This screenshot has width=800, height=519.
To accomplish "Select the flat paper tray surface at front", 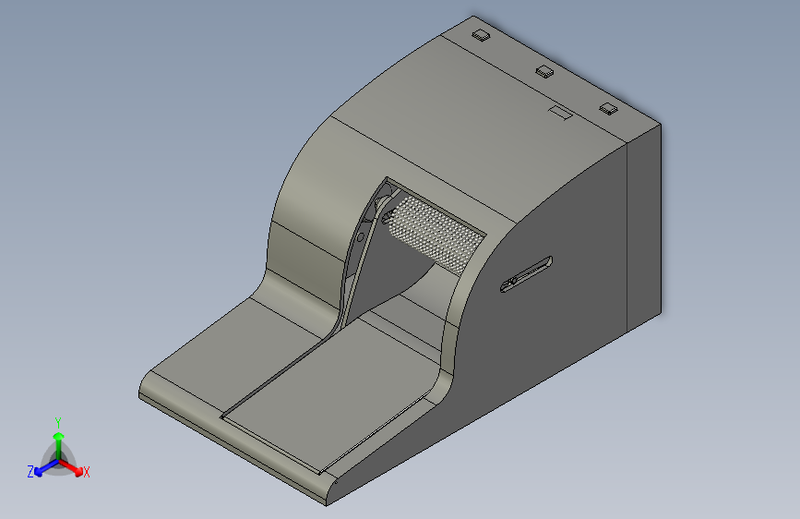I will click(x=331, y=393).
